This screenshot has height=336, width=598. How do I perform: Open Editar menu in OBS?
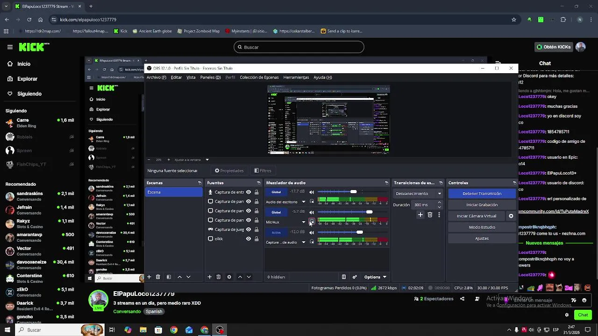coord(176,77)
